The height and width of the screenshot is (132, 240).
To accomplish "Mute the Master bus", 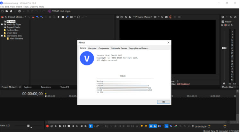I will click(229, 25).
